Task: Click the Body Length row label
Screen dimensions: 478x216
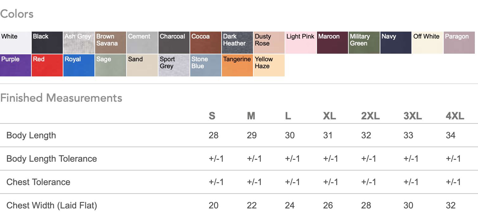Action: coord(31,135)
